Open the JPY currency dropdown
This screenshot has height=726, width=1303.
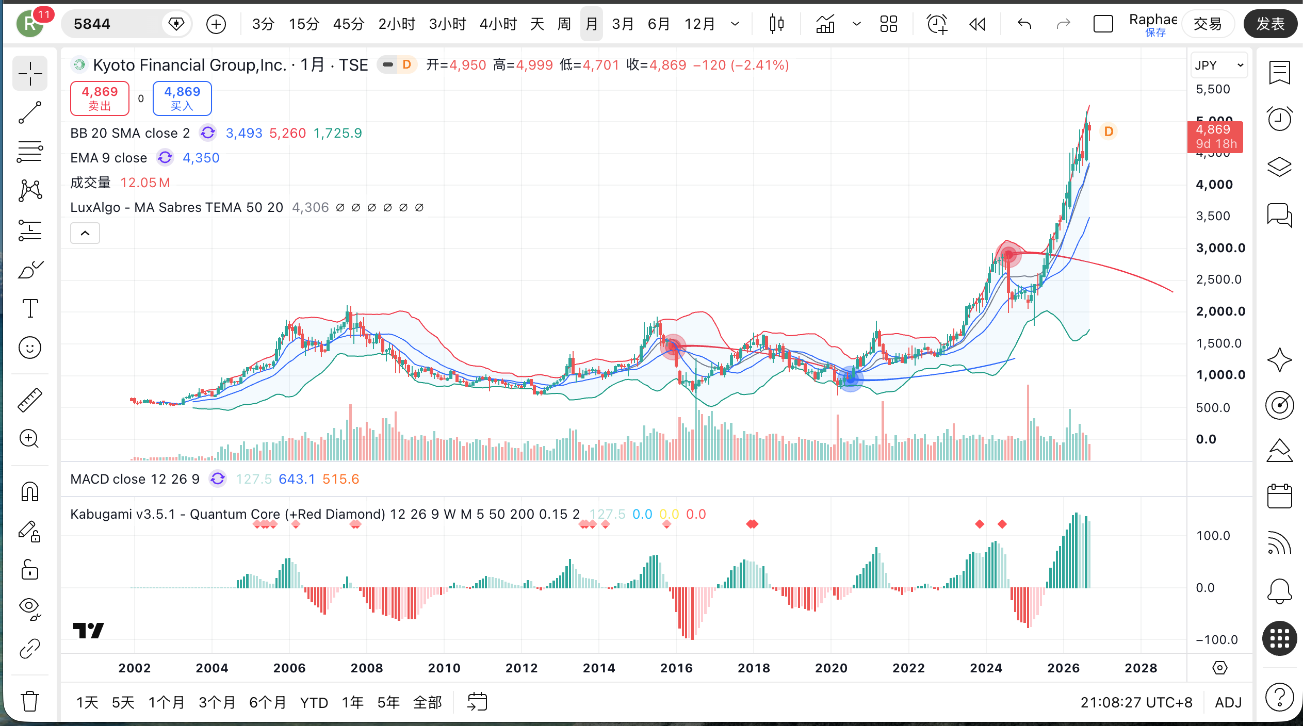point(1219,65)
